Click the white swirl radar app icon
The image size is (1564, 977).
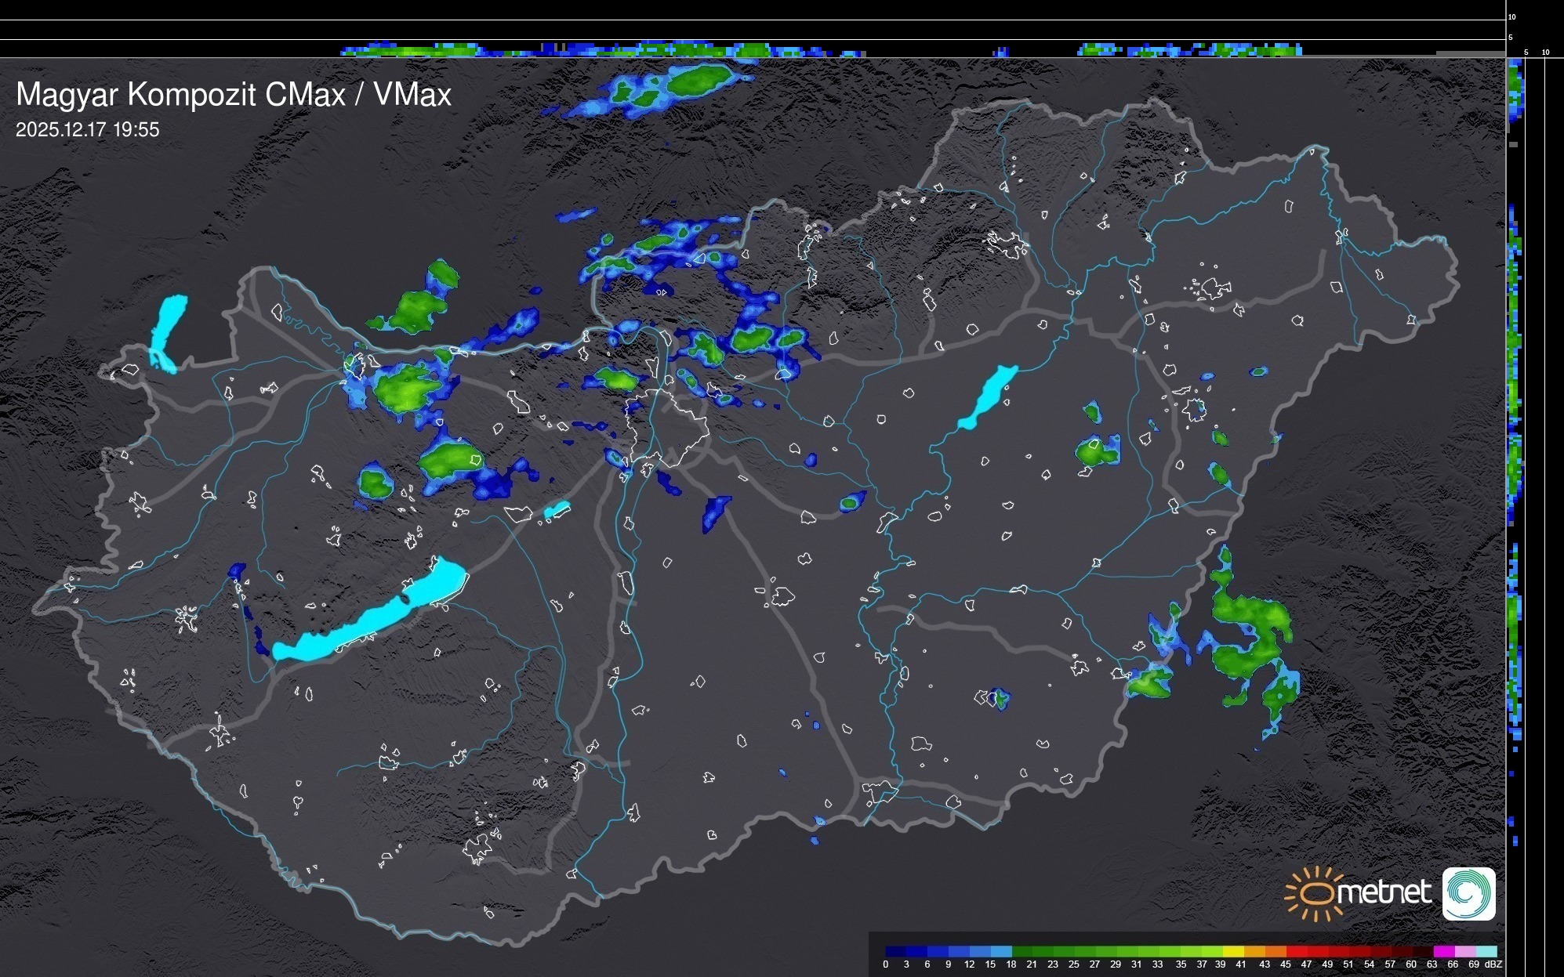pyautogui.click(x=1468, y=893)
